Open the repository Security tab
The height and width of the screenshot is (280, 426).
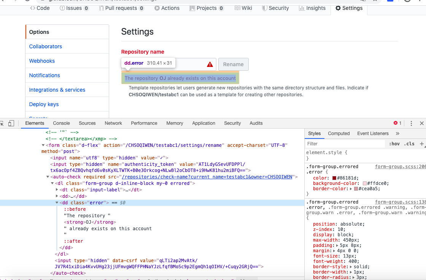(x=275, y=8)
